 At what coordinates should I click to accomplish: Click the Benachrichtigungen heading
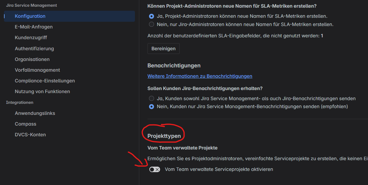point(174,66)
